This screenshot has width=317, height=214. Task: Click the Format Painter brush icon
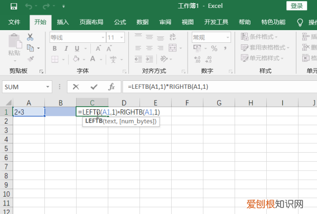pyautogui.click(x=31, y=59)
